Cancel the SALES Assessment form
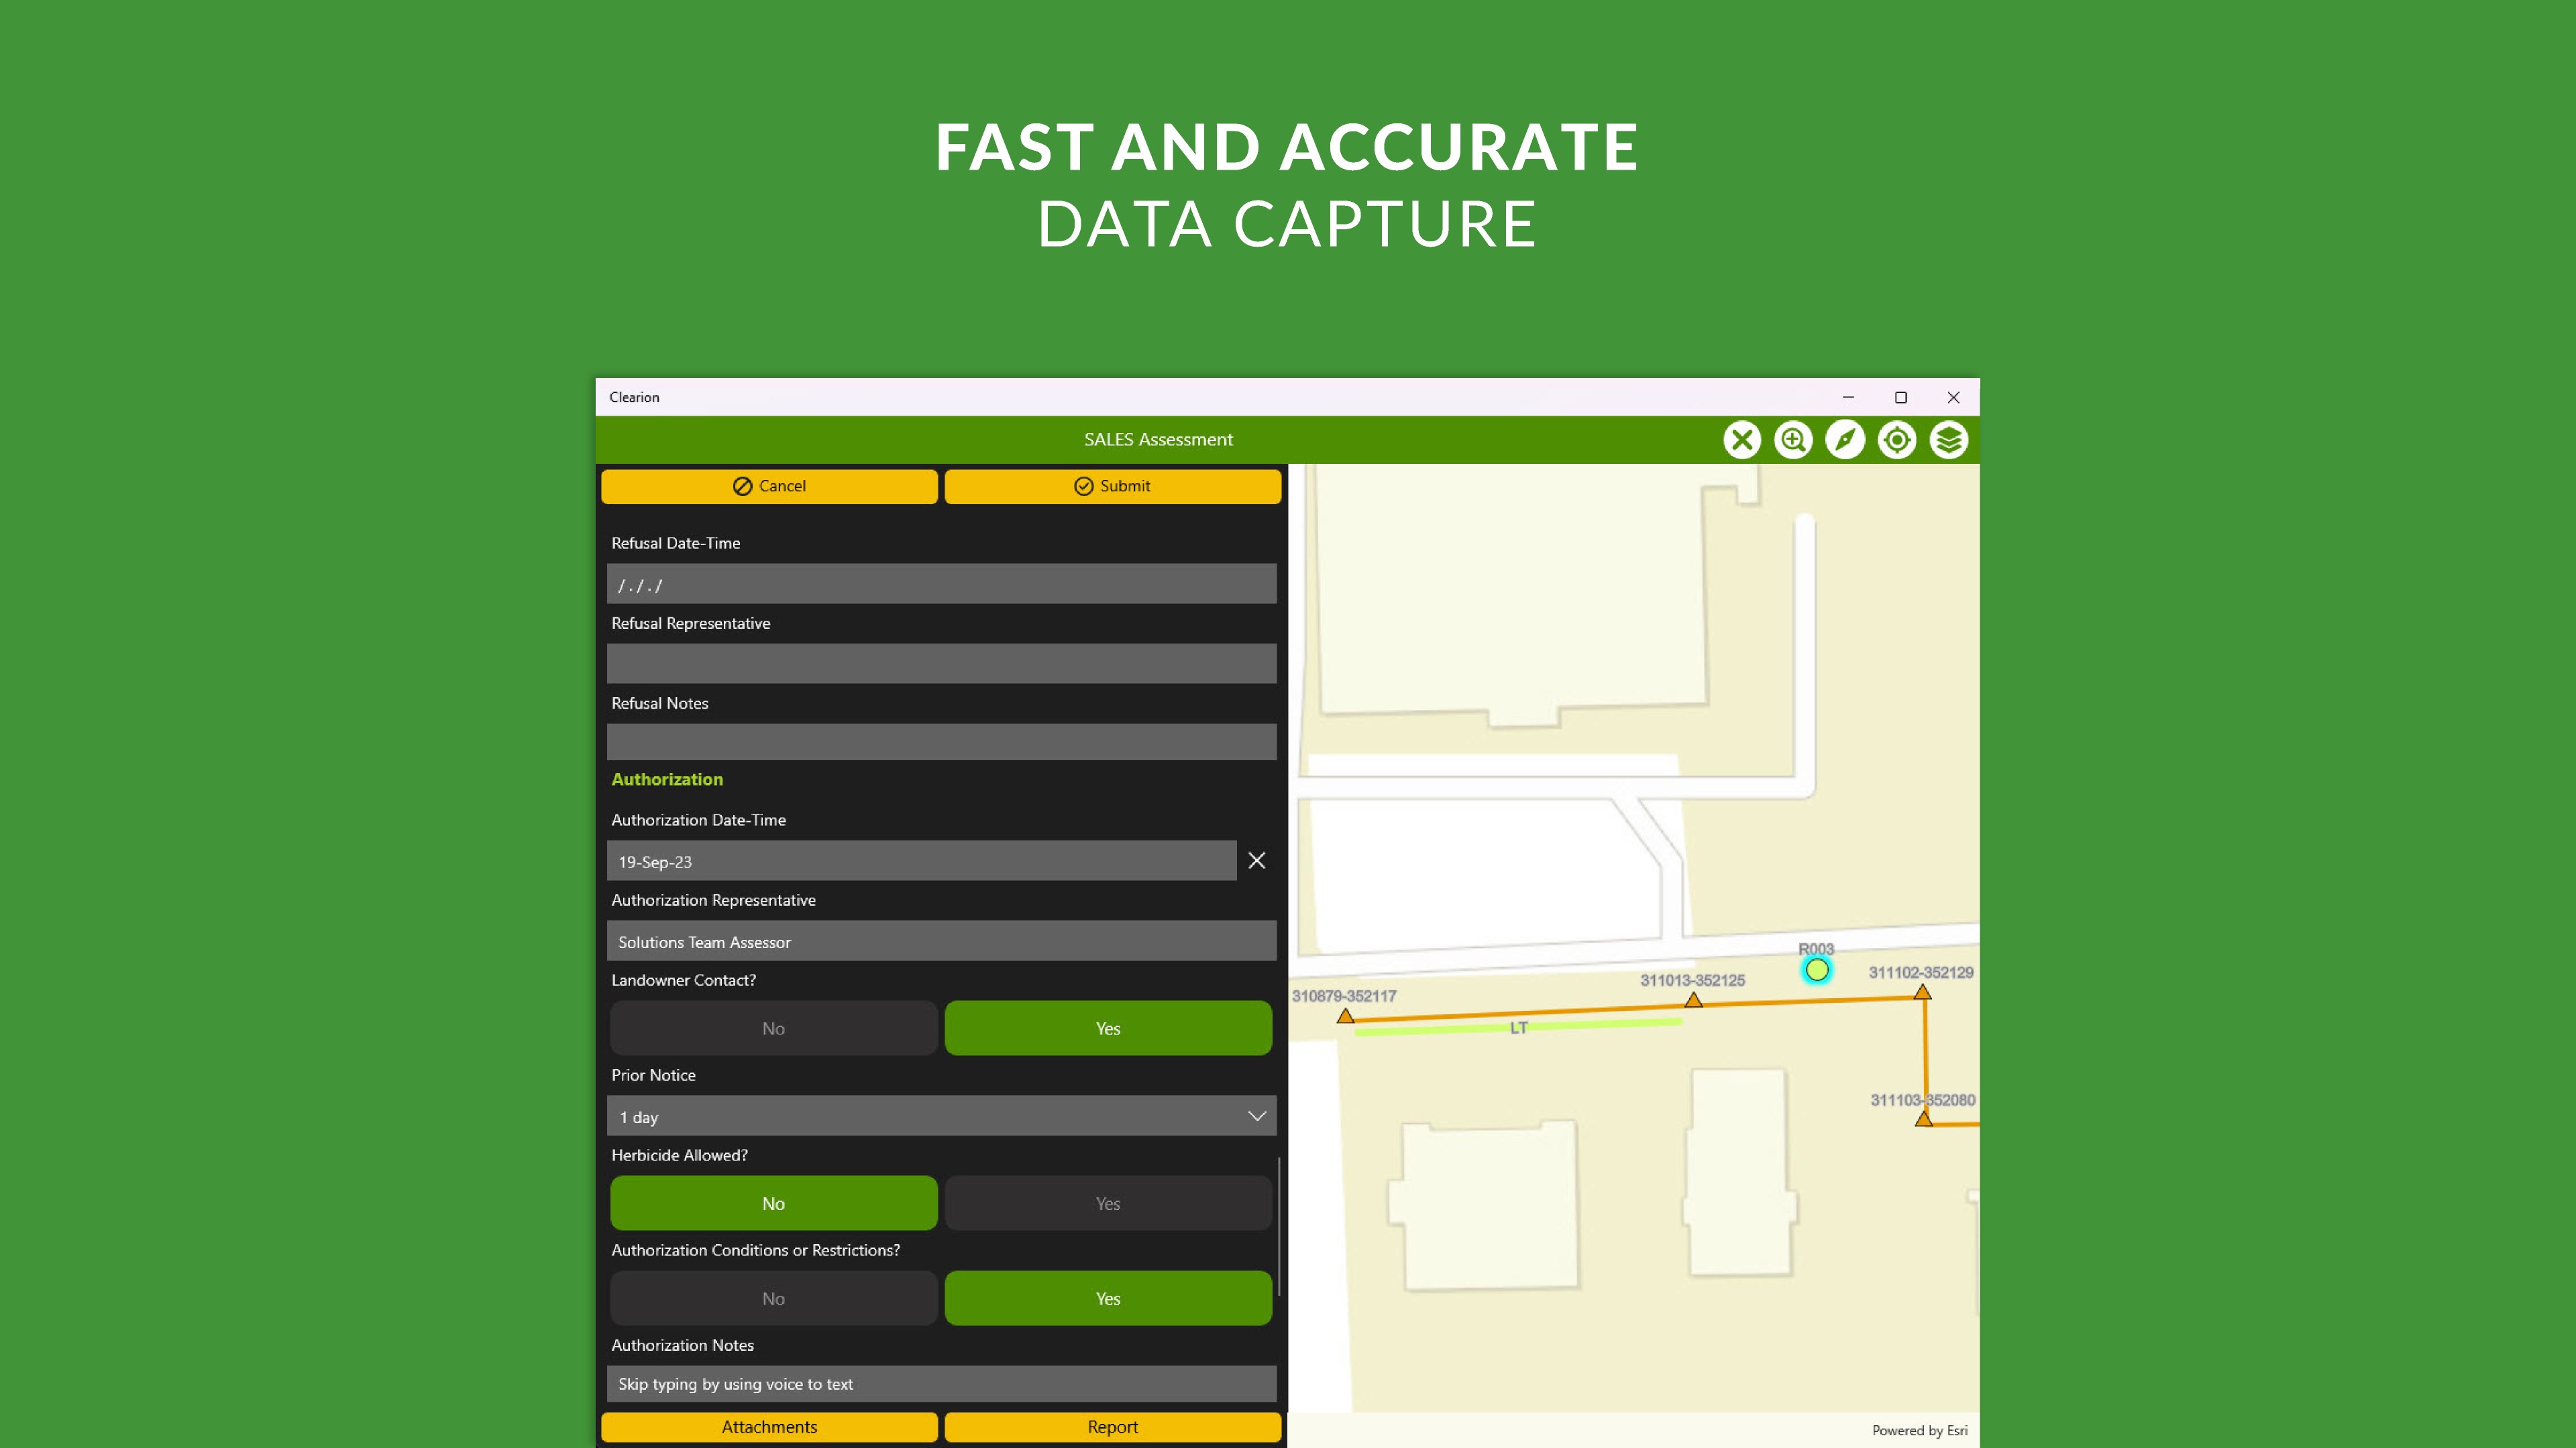 click(x=769, y=485)
